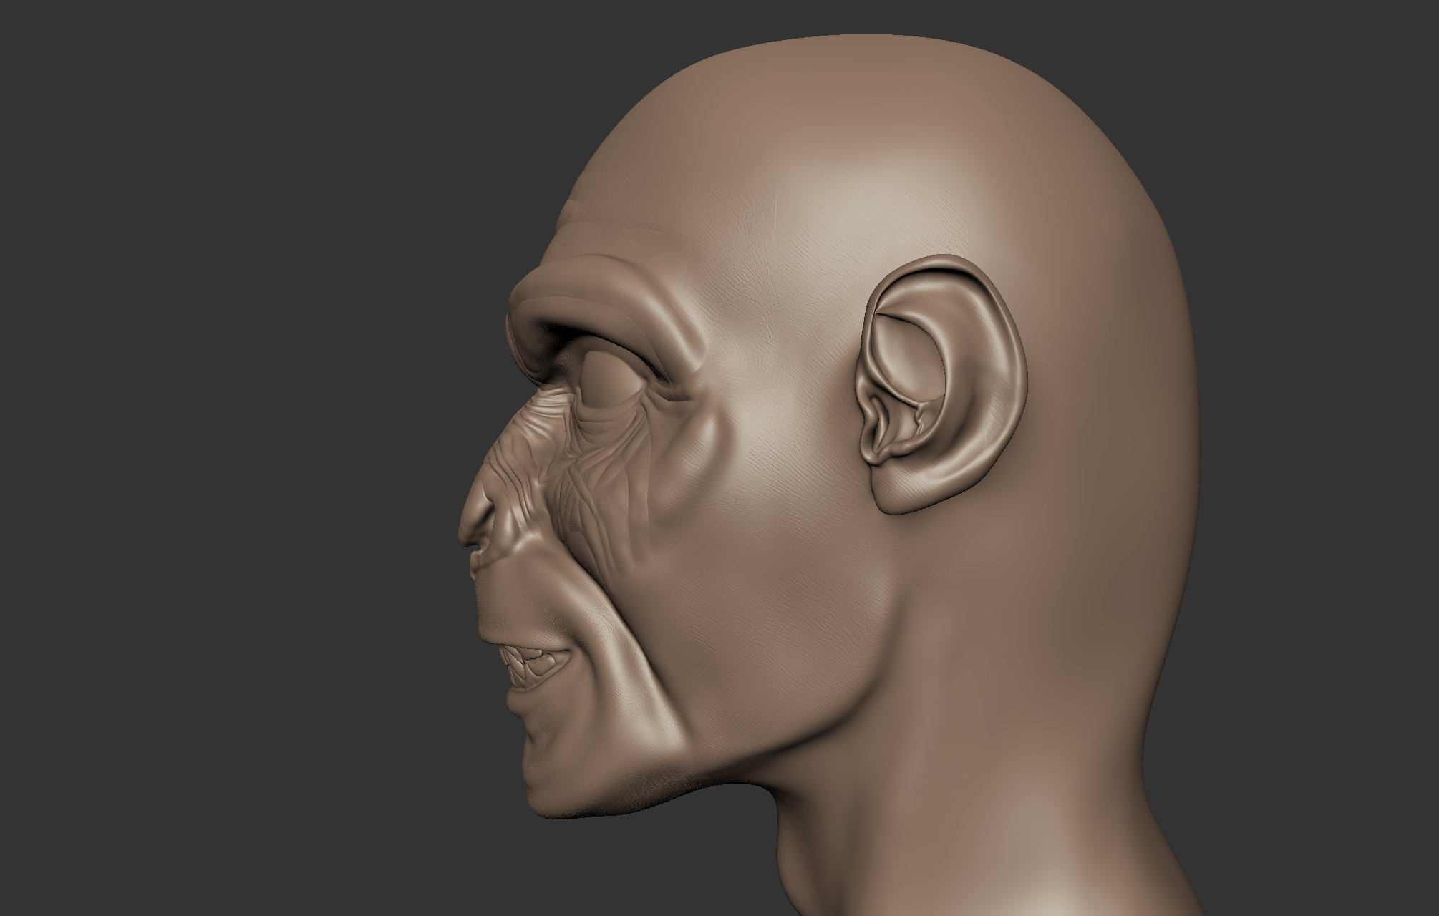
Task: Click the empty dark background left of face
Action: tap(215, 429)
